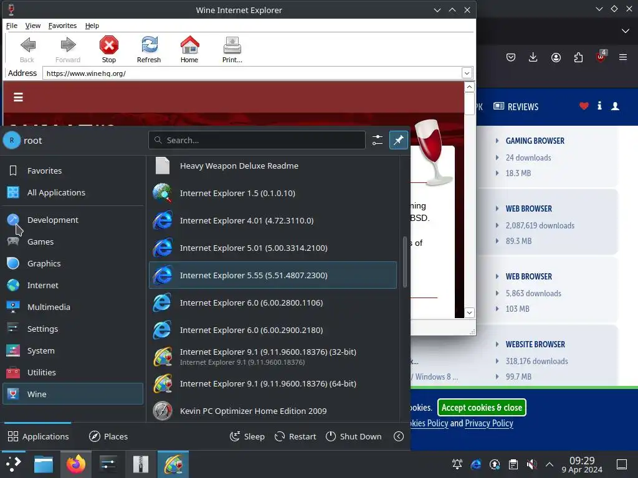
Task: Open Heavy Weapon Deluxe Readme
Action: 273,166
